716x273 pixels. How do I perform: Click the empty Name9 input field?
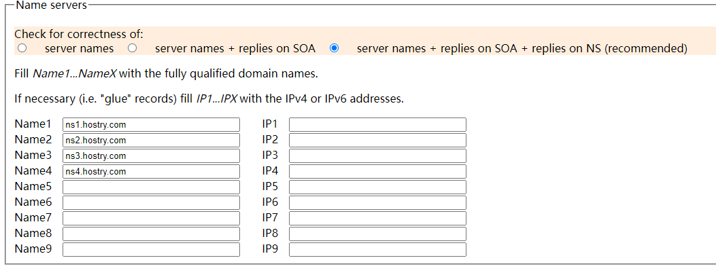coord(151,250)
